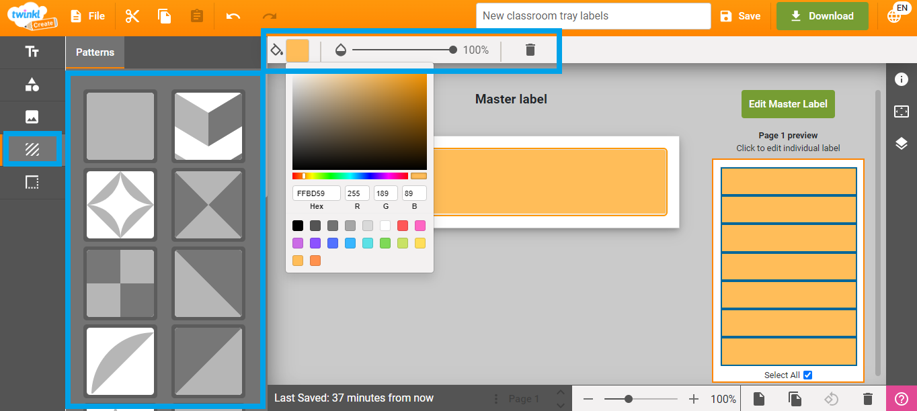917x411 pixels.
Task: Click the Save button
Action: tap(740, 16)
